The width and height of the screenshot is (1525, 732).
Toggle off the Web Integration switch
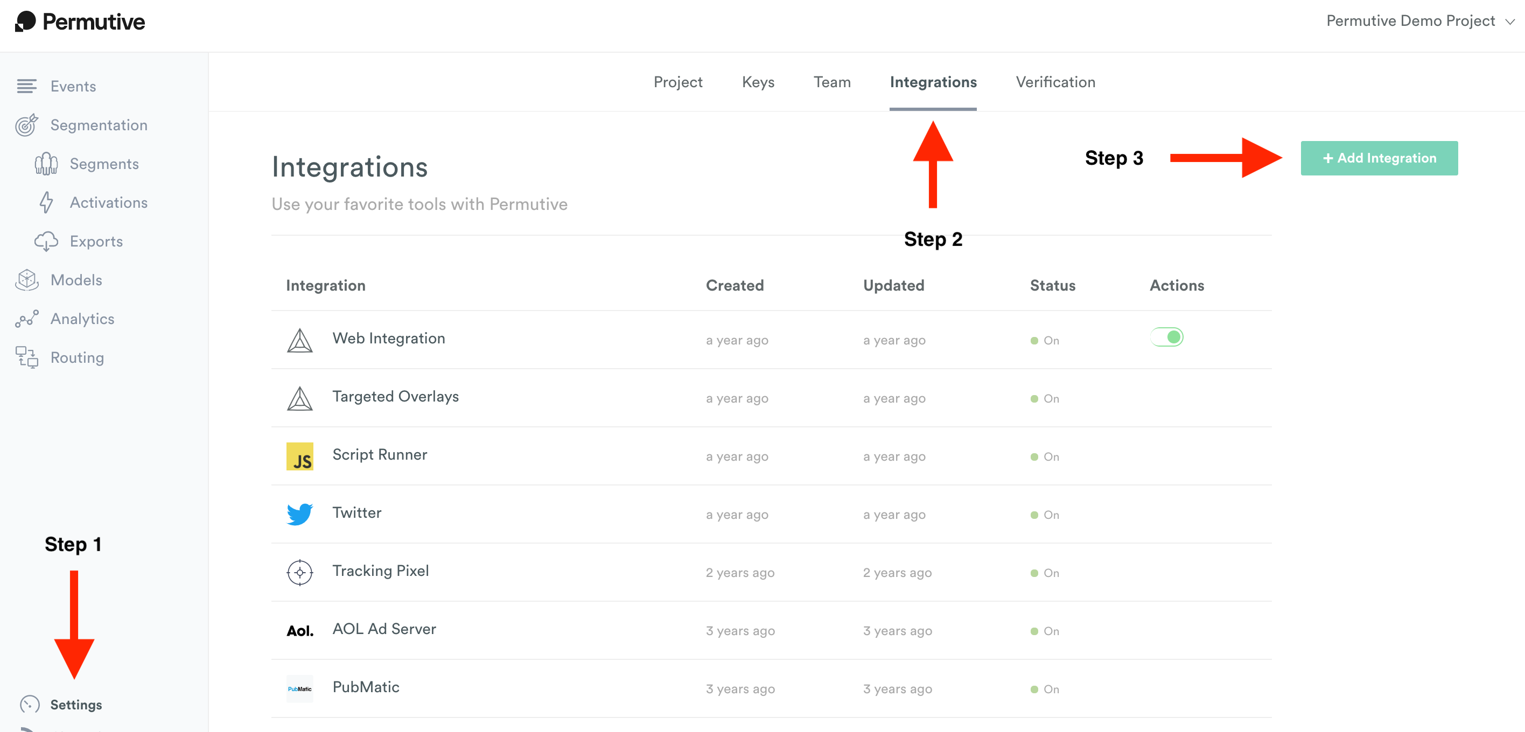tap(1167, 336)
